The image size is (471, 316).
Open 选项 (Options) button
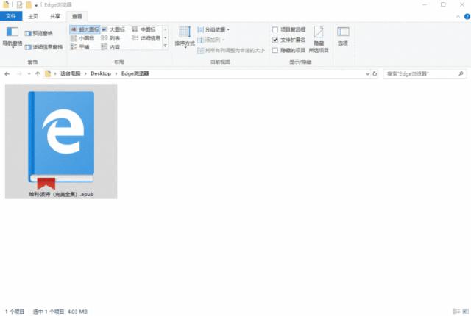pyautogui.click(x=343, y=37)
